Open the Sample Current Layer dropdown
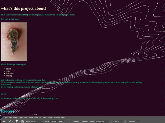 (x=102, y=121)
